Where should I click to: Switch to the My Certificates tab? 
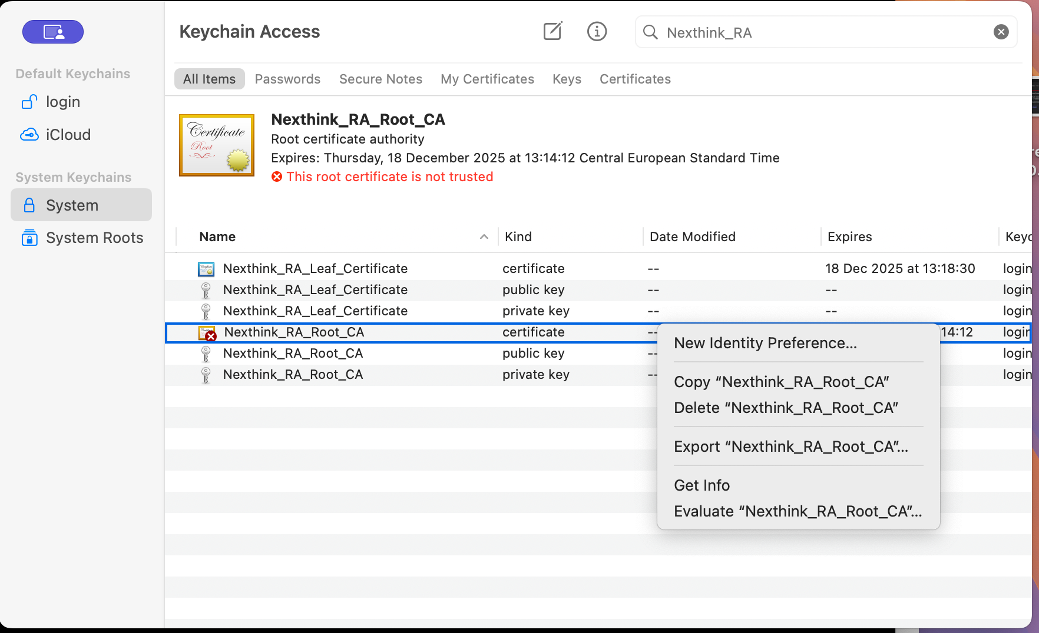coord(487,79)
